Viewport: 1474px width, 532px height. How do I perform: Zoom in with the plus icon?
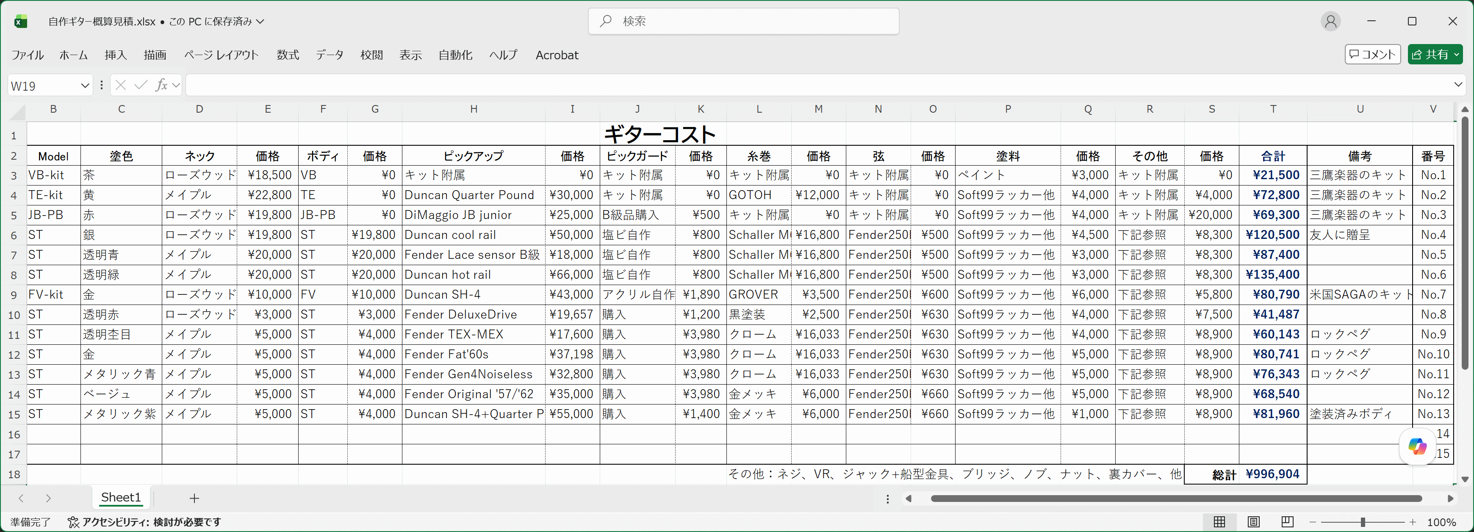click(1413, 522)
